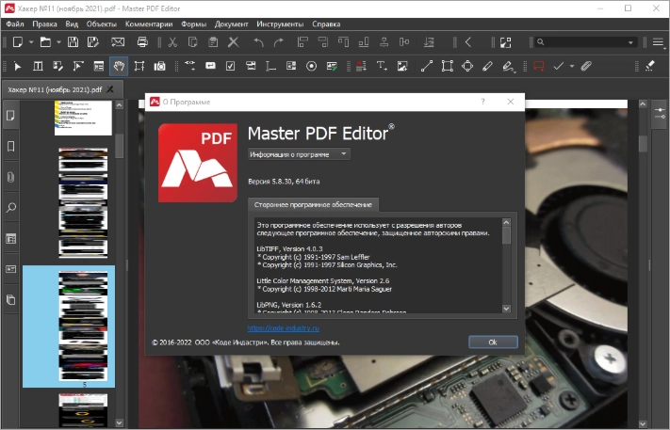Click thumbnails panel scroll down arrow
670x430 pixels.
120,423
